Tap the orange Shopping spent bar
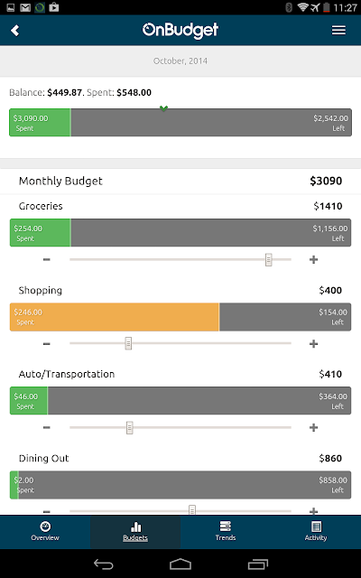The height and width of the screenshot is (578, 361). (115, 317)
